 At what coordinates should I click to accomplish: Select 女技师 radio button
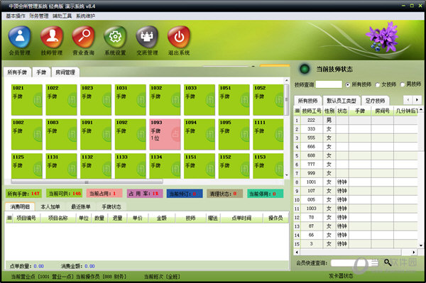pos(378,84)
